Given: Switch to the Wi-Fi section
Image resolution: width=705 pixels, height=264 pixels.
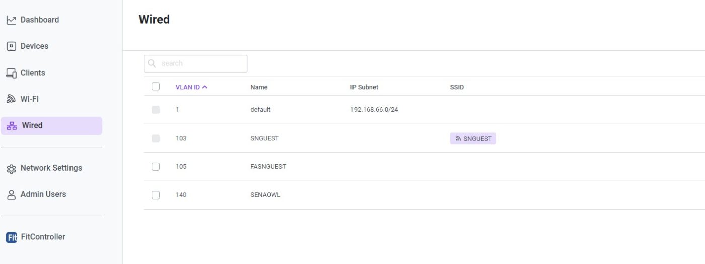Looking at the screenshot, I should [x=29, y=99].
